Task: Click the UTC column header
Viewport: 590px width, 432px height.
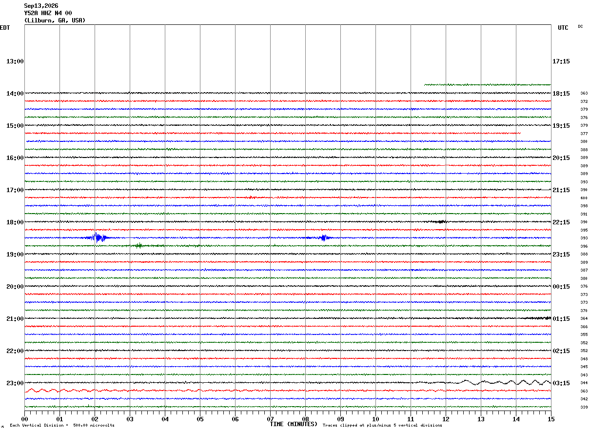Action: click(x=563, y=28)
